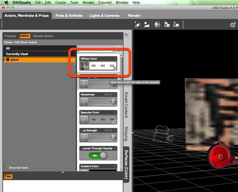Click the Diffuse Color 255 255 255 value
The width and height of the screenshot is (238, 192).
coord(103,66)
